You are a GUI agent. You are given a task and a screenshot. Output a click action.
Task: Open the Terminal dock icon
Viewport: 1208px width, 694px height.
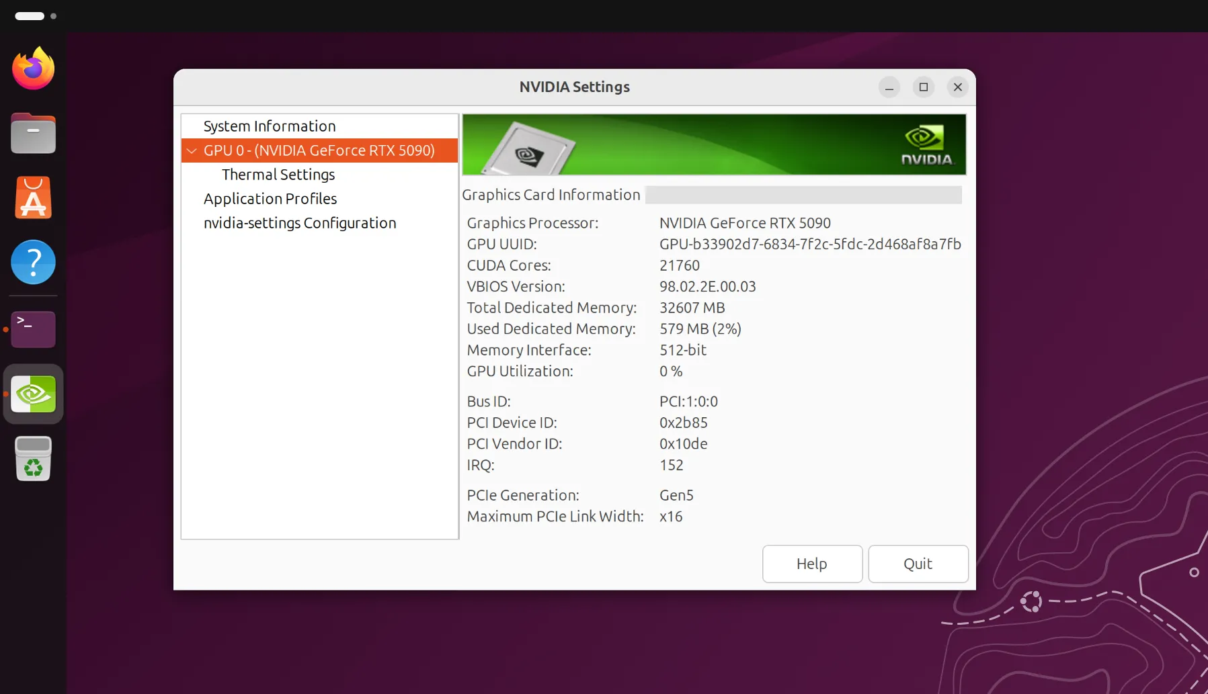(x=33, y=329)
